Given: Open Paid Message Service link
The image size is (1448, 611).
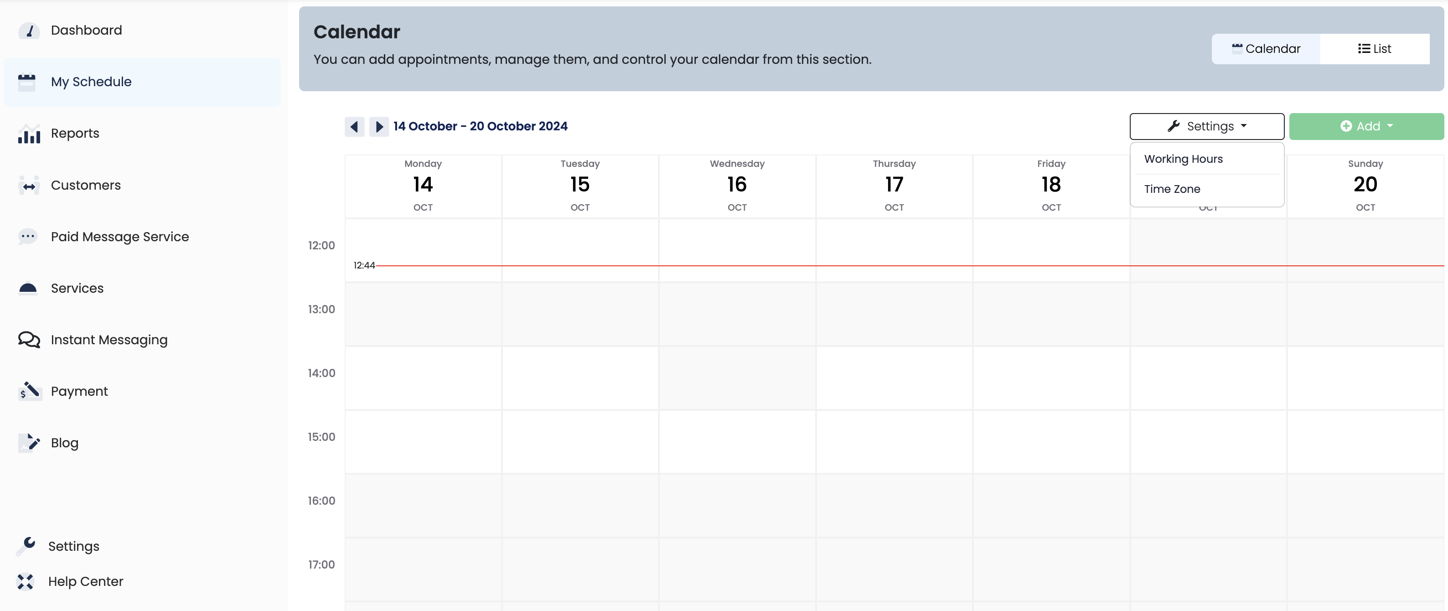Looking at the screenshot, I should click(120, 237).
